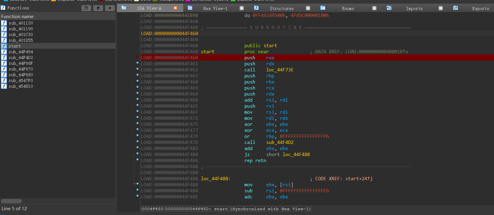Screen dimensions: 494x215
Task: Maximize the Functions panel
Action: (86, 8)
